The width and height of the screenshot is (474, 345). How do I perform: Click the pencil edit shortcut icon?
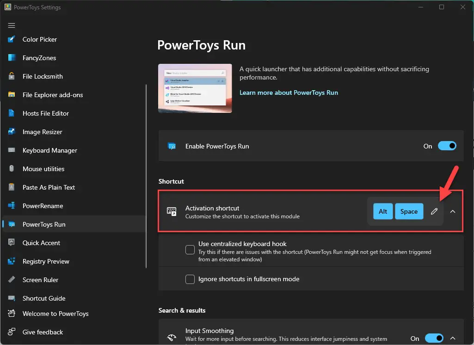point(434,211)
